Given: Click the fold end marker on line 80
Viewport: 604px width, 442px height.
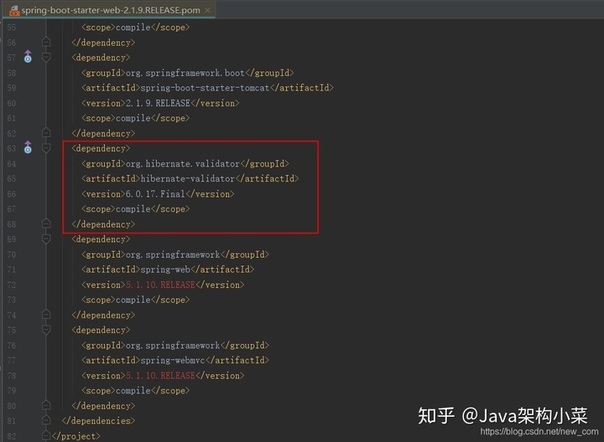Looking at the screenshot, I should click(46, 405).
